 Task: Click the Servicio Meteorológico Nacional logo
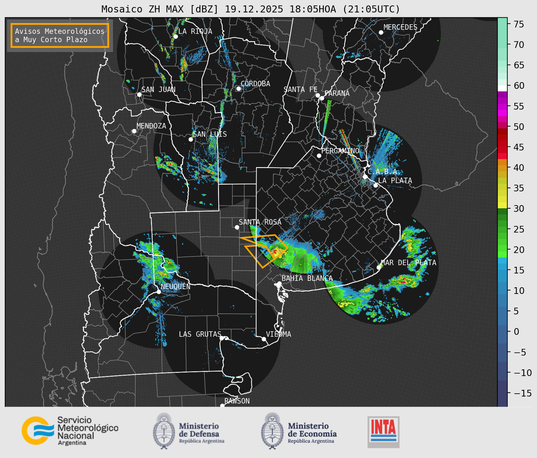tap(70, 431)
